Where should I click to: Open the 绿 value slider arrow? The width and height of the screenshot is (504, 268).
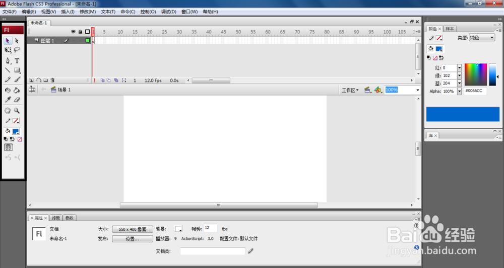[459, 75]
